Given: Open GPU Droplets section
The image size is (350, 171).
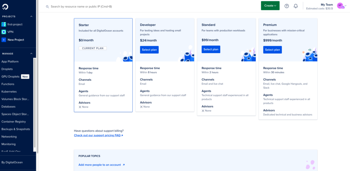Looking at the screenshot, I should click(11, 77).
